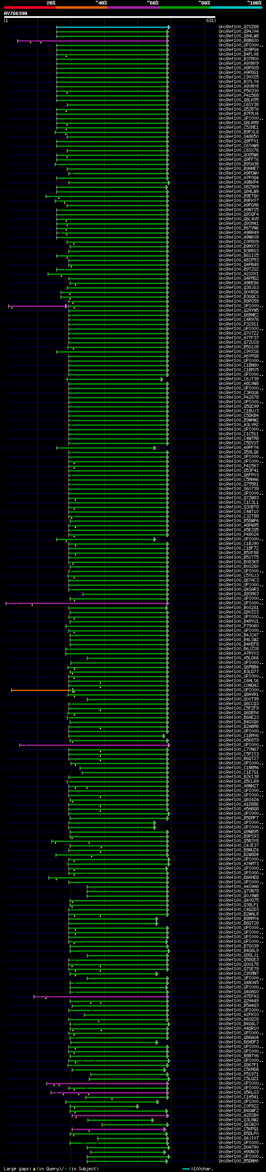Click hit label UniRef100_B4FLV6
This screenshot has width=266, height=1172.
[x=239, y=54]
